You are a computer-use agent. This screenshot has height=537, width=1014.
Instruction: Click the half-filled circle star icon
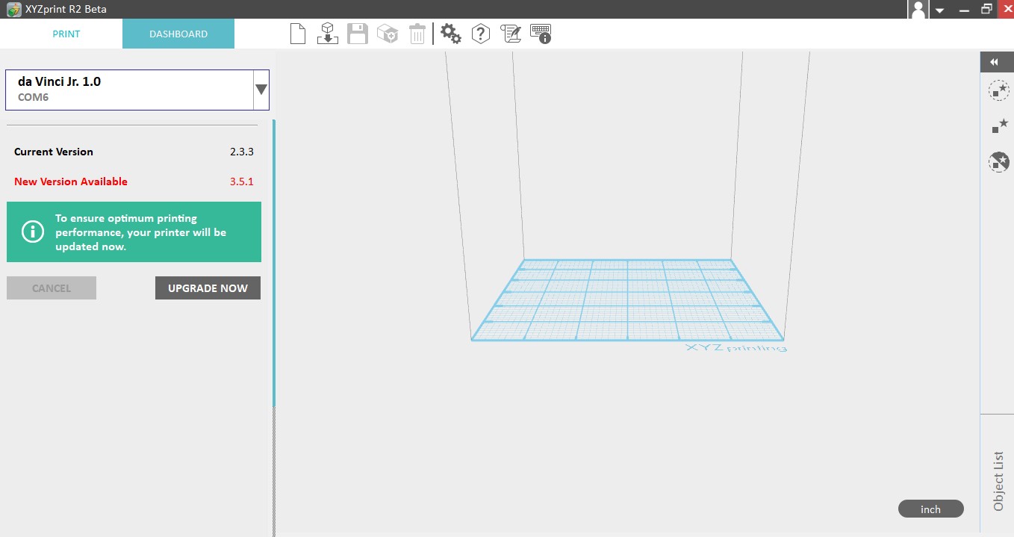click(998, 161)
